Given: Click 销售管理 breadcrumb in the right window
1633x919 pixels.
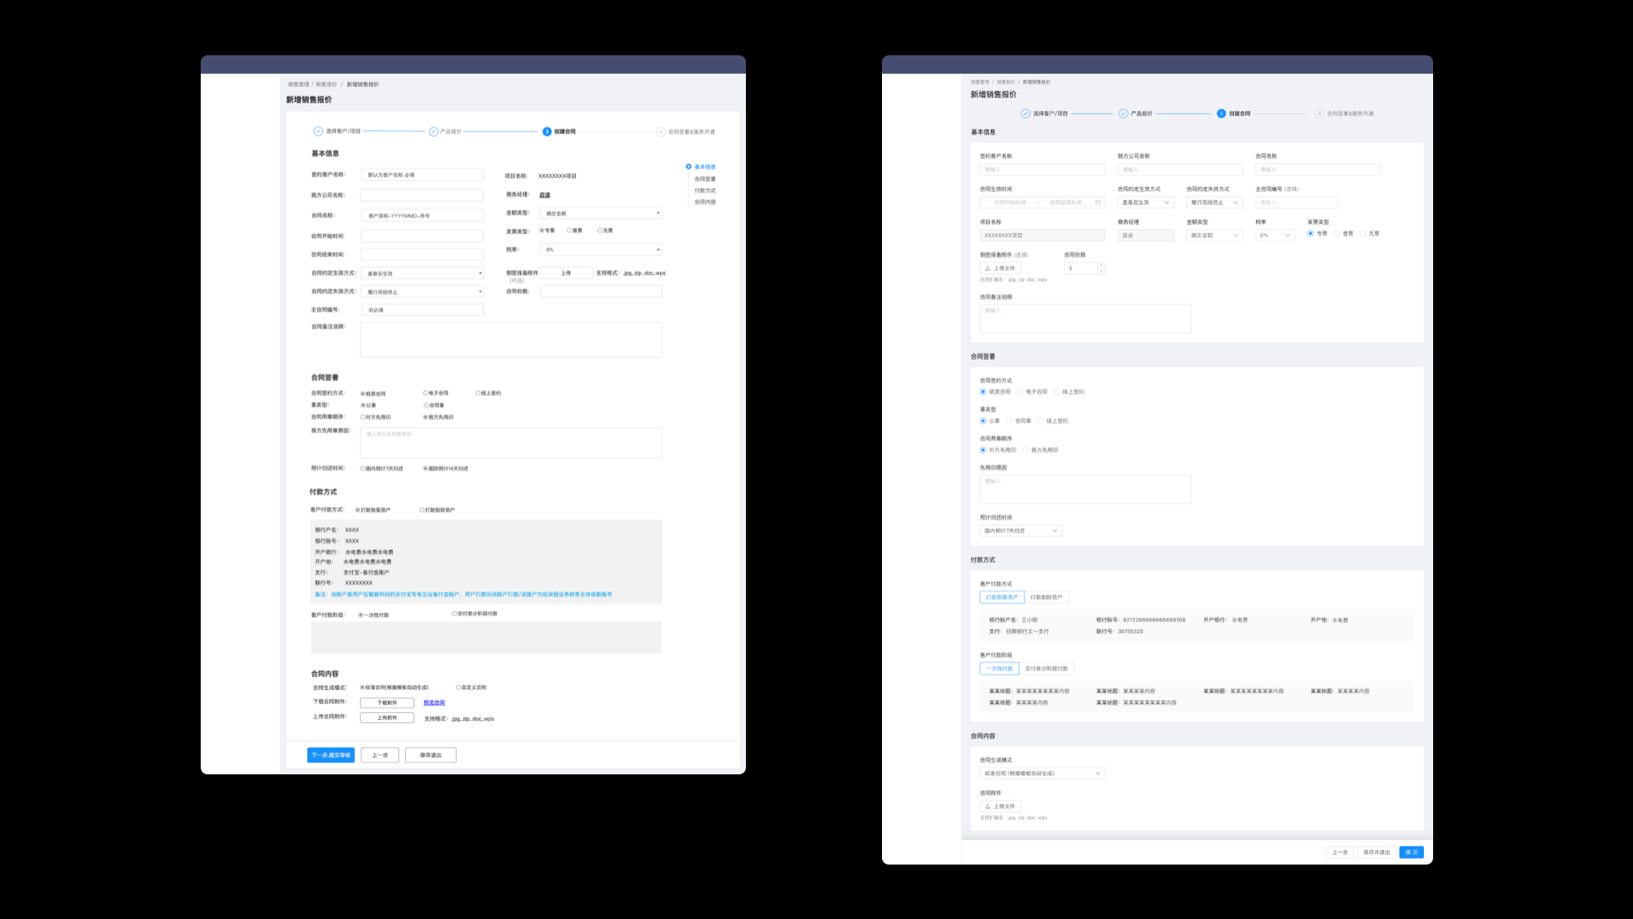Looking at the screenshot, I should point(980,82).
